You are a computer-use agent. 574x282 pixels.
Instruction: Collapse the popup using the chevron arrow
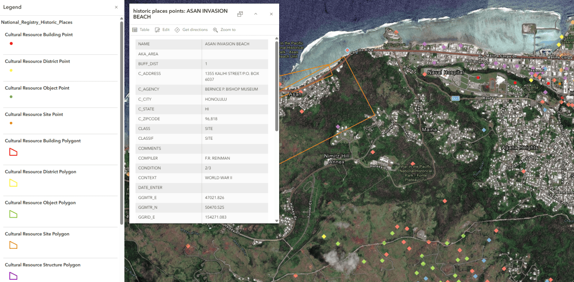pos(256,14)
